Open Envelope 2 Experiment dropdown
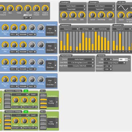This screenshot has width=132, height=132. click(101, 9)
